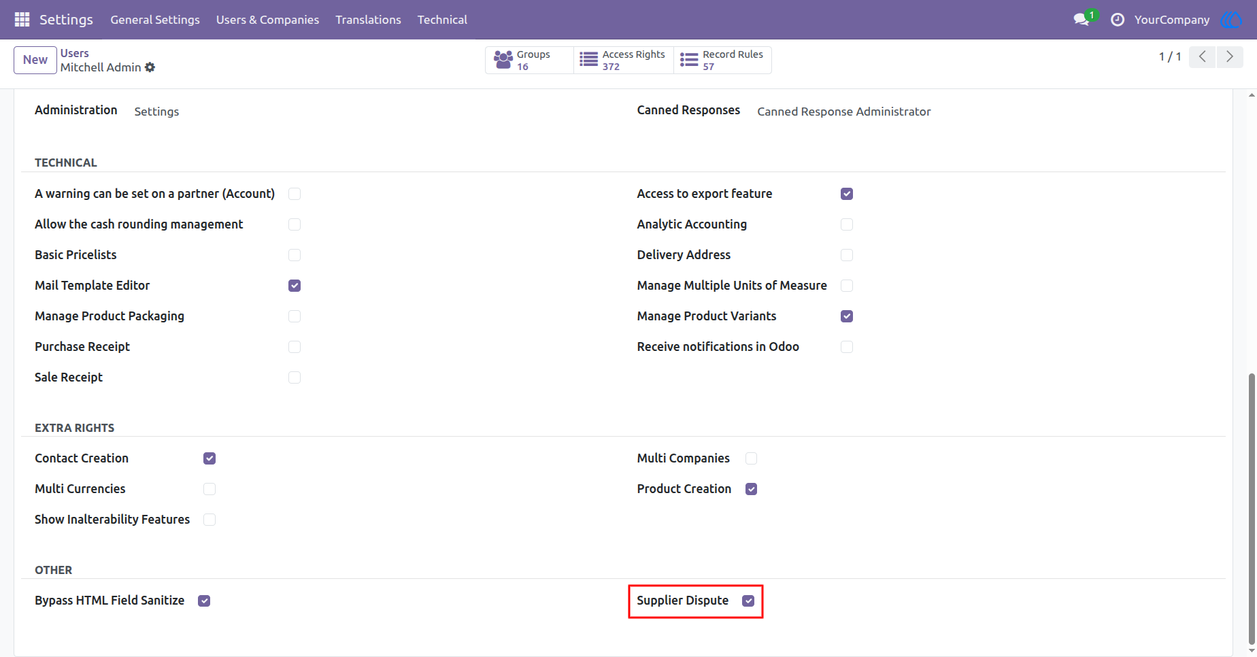Open the conversations chat bubble icon
Screen dimensions: 1257x657
click(x=1081, y=20)
